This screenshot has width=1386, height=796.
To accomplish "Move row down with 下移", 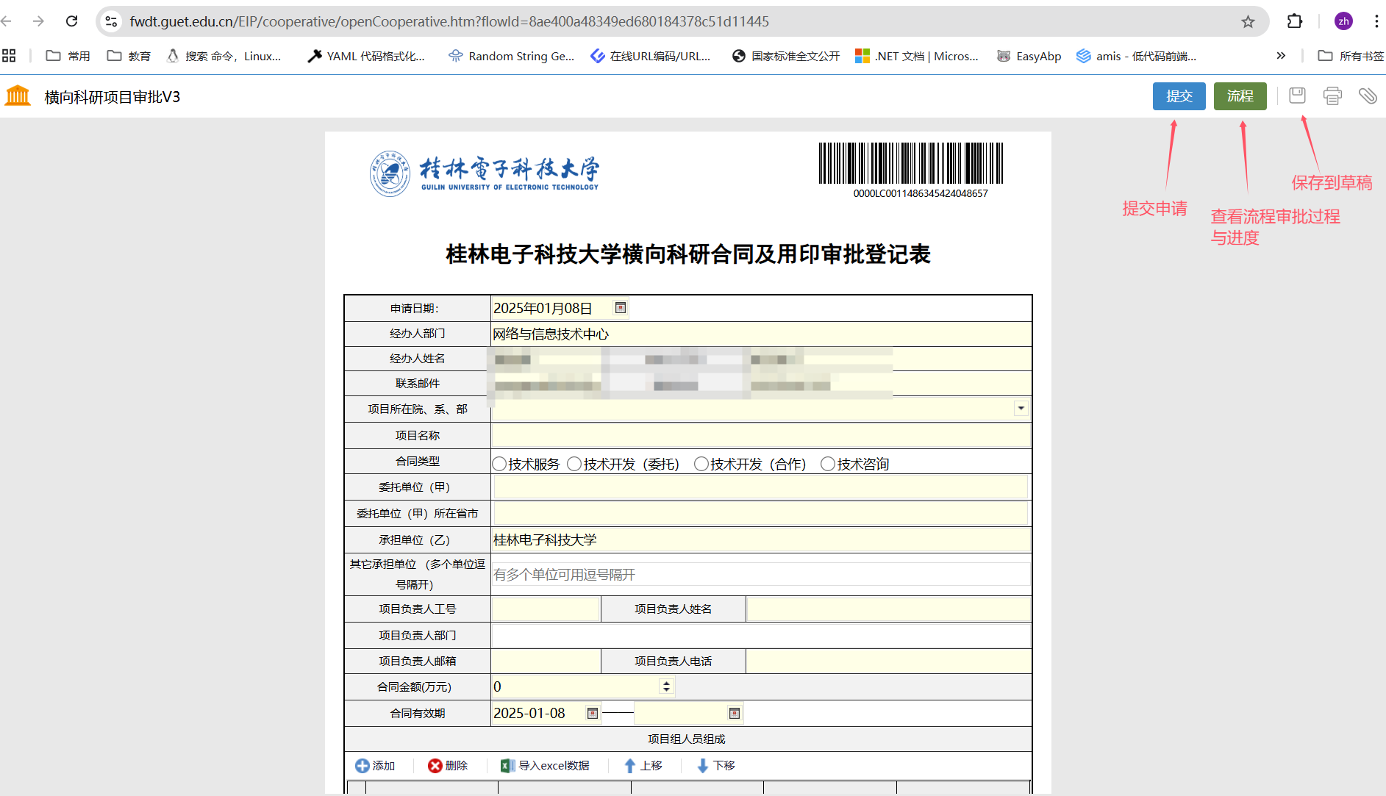I will point(716,766).
